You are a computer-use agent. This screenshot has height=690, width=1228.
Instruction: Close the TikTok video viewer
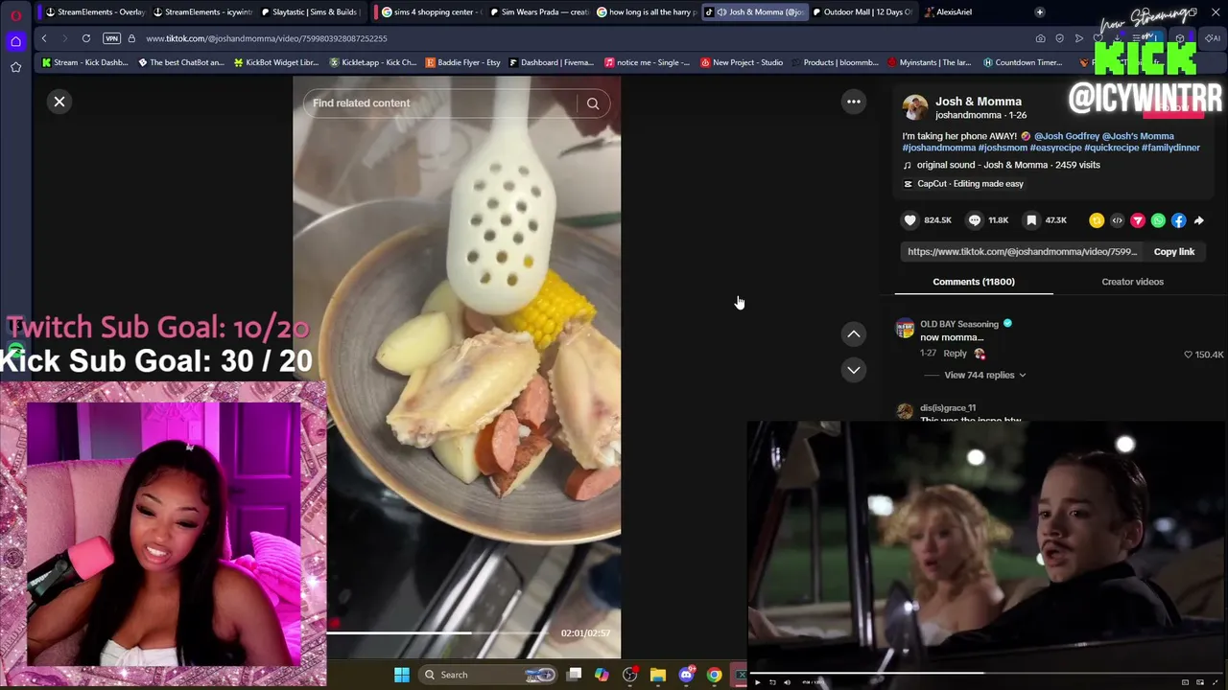click(x=59, y=102)
